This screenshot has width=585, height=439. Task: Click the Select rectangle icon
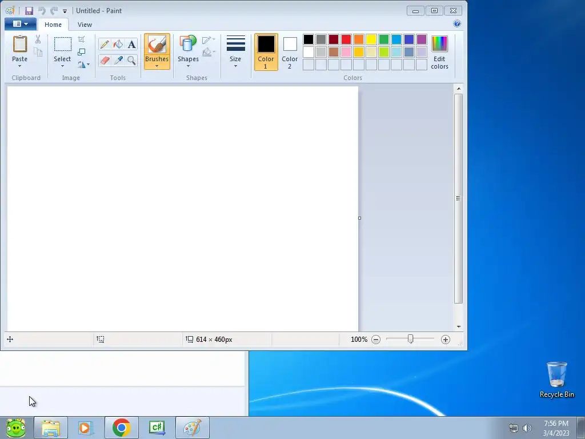tap(63, 45)
